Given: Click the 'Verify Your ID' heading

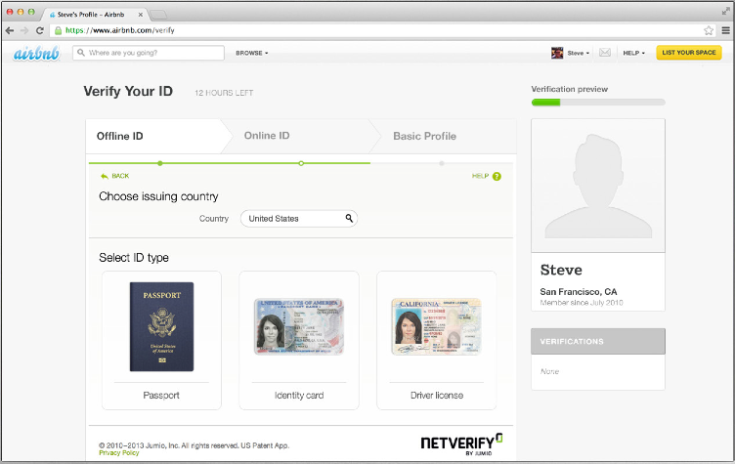Looking at the screenshot, I should [128, 92].
